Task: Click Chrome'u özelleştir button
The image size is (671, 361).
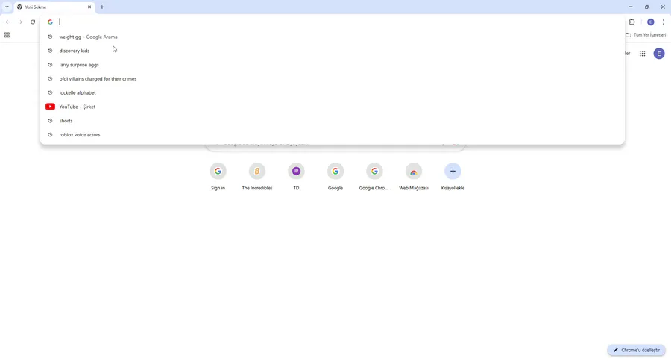Action: (637, 350)
